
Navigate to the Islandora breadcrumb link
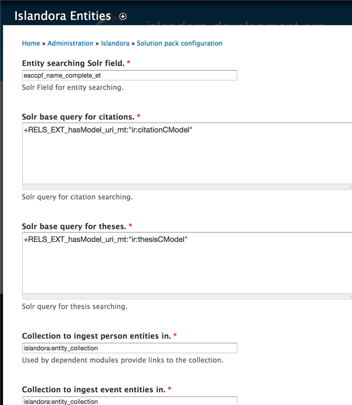[x=115, y=44]
